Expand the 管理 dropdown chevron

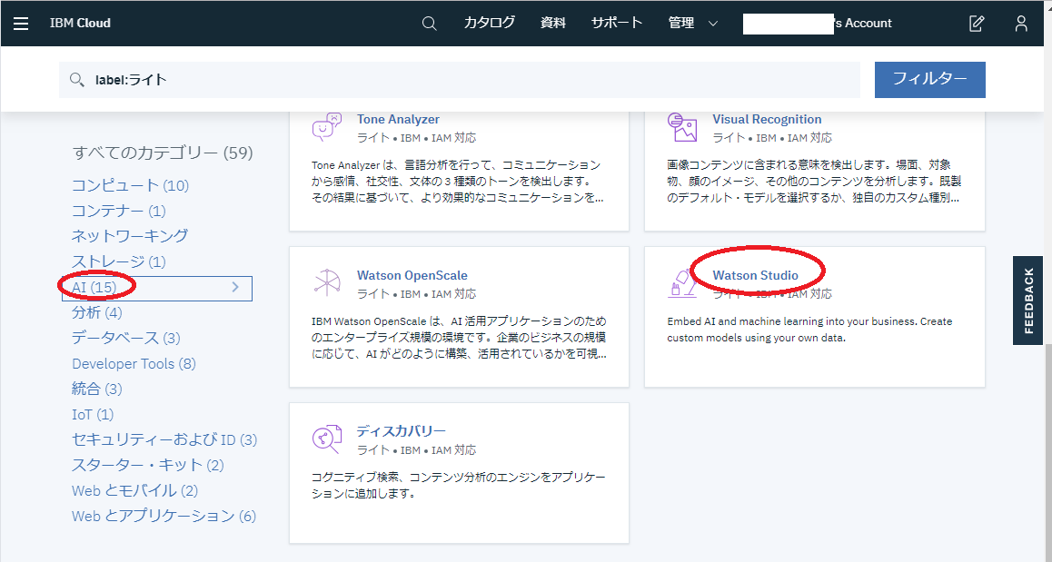(713, 24)
